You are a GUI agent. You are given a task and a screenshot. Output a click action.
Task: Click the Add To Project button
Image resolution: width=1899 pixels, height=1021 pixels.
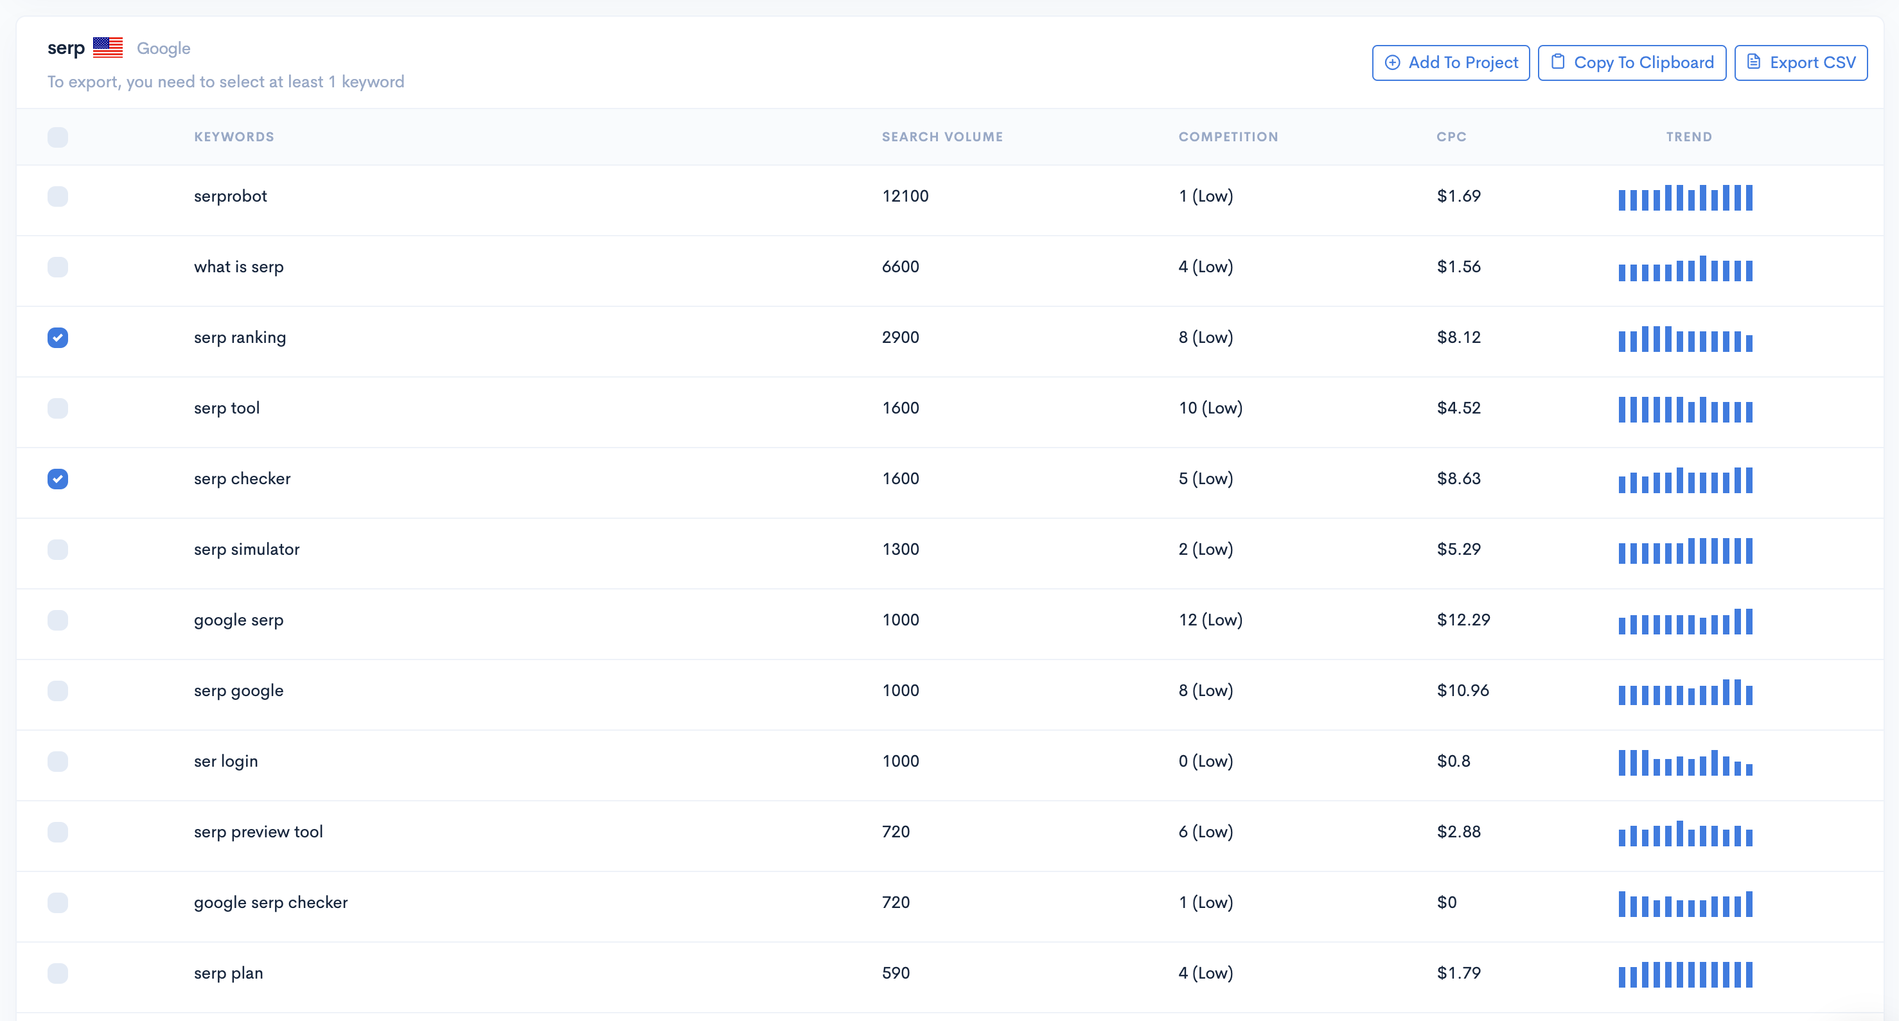[1450, 63]
